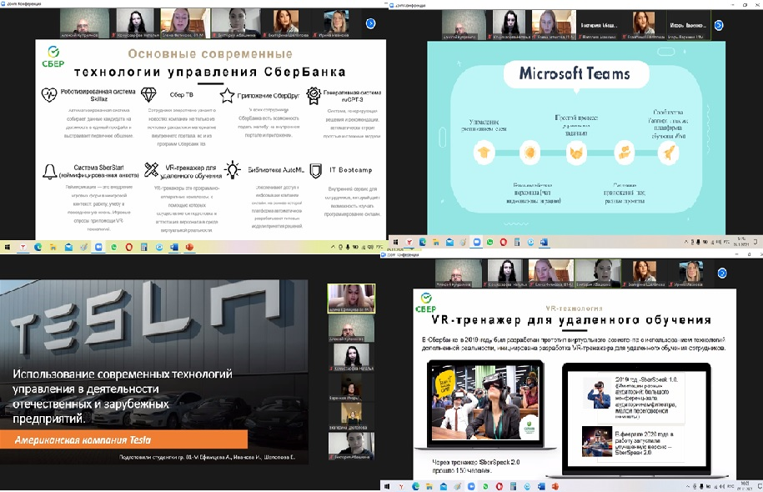Show next participants in SberBank technologies window
This screenshot has width=763, height=492.
tap(369, 24)
